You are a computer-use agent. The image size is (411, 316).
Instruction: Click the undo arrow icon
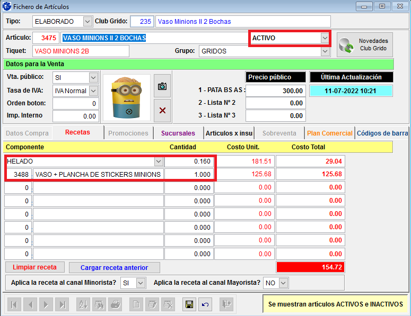[205, 304]
